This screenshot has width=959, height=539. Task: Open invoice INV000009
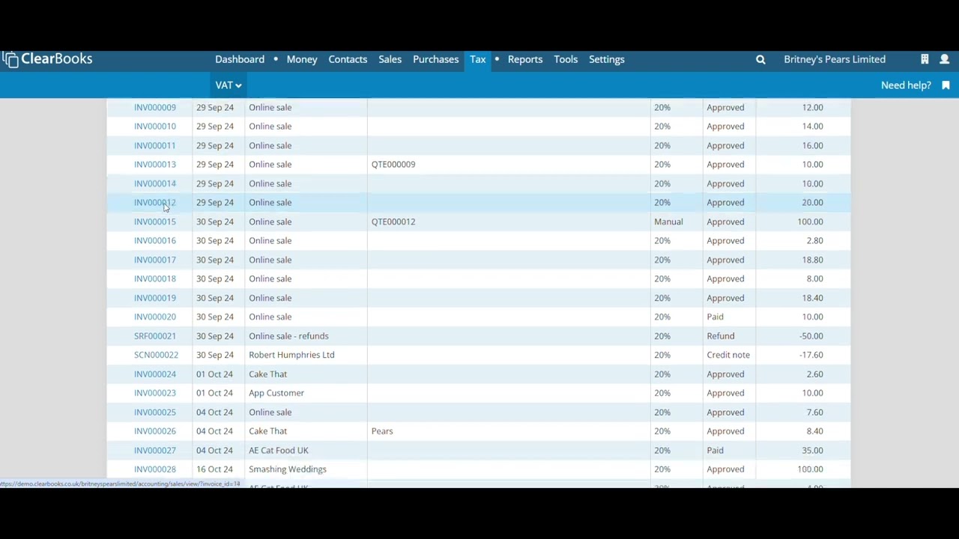(x=155, y=107)
